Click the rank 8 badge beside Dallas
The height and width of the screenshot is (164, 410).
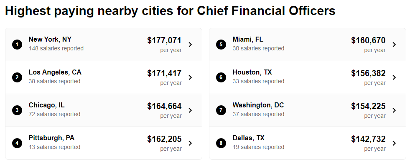click(x=221, y=143)
